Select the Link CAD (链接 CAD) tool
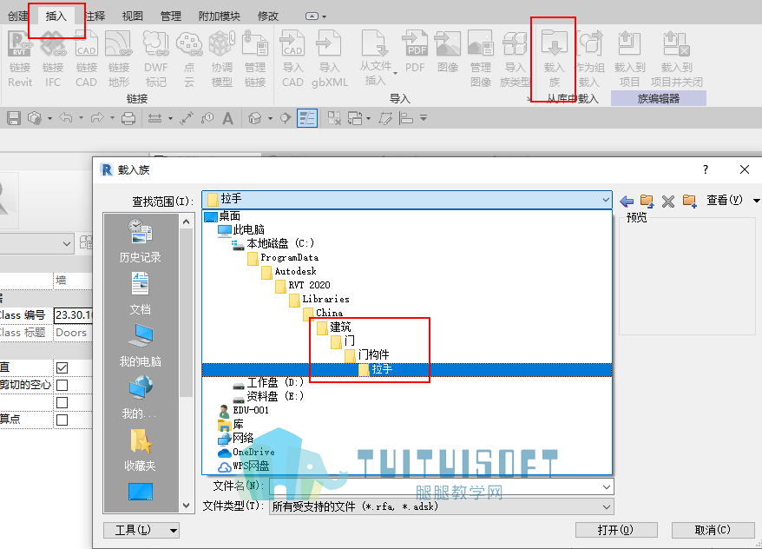Screen dimensions: 762x549 coord(86,58)
